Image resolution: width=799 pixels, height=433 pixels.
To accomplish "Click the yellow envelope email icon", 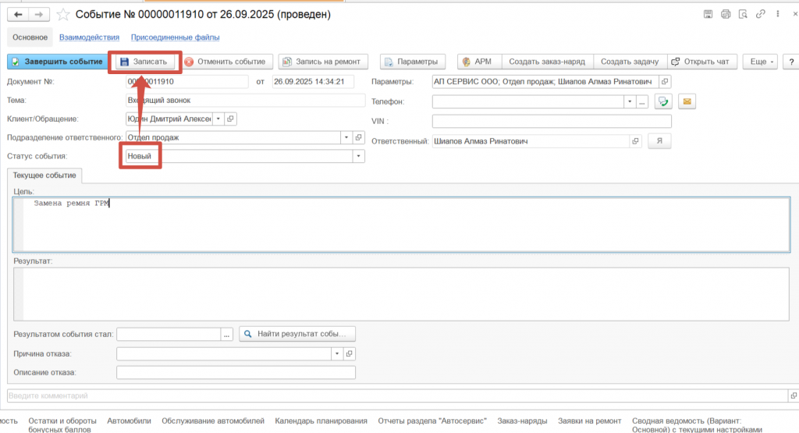I will tap(687, 101).
